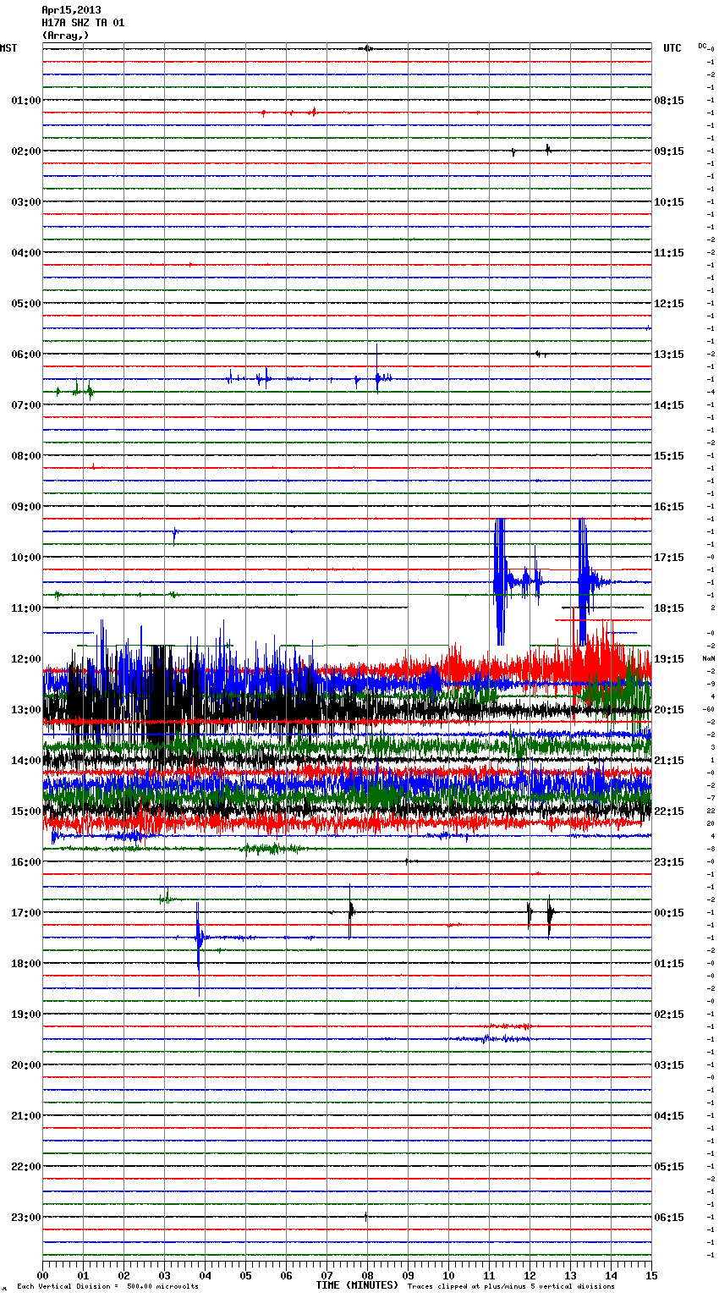Image resolution: width=719 pixels, height=1298 pixels.
Task: Click the TIME (MINUTES) axis title
Action: click(357, 1285)
